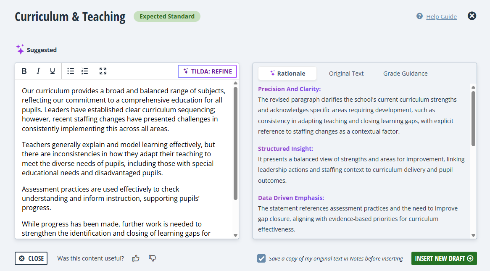
Task: Toggle bold formatting in the editor
Action: pos(24,71)
